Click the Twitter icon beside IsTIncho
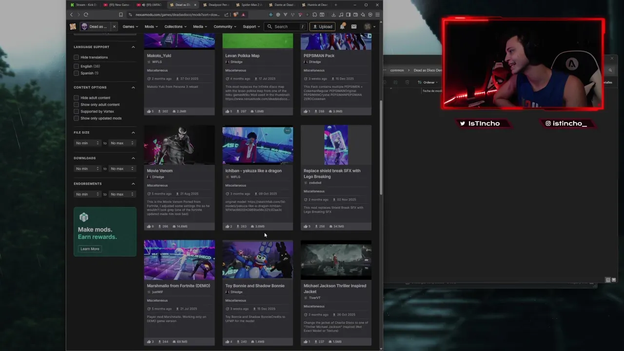This screenshot has height=351, width=624. 463,123
